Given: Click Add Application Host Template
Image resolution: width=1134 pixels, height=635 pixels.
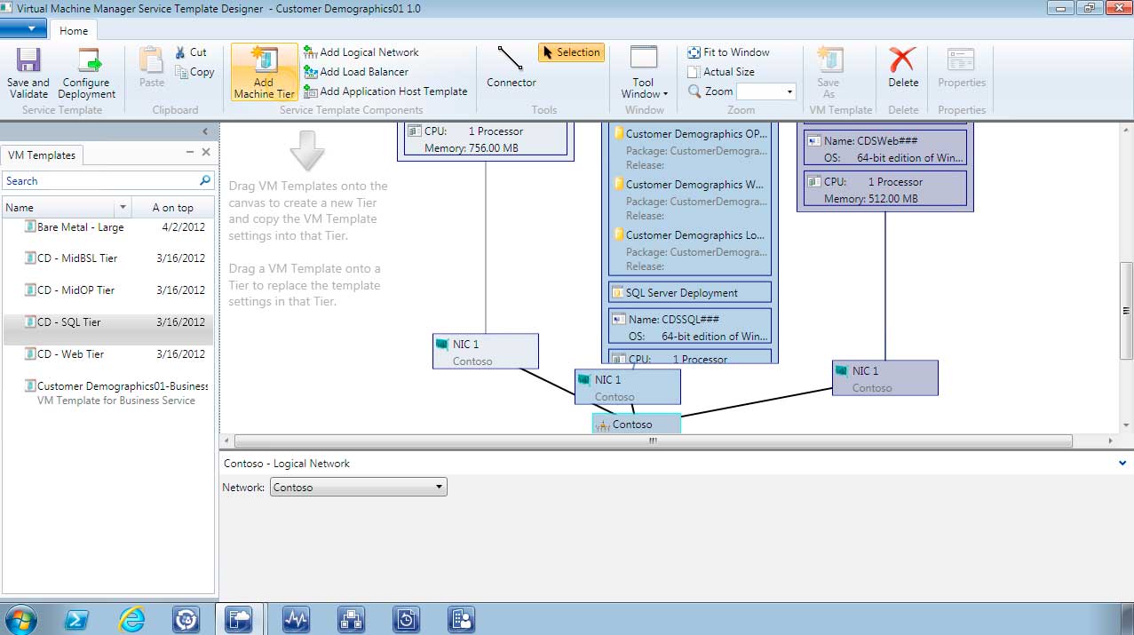Looking at the screenshot, I should coord(385,91).
